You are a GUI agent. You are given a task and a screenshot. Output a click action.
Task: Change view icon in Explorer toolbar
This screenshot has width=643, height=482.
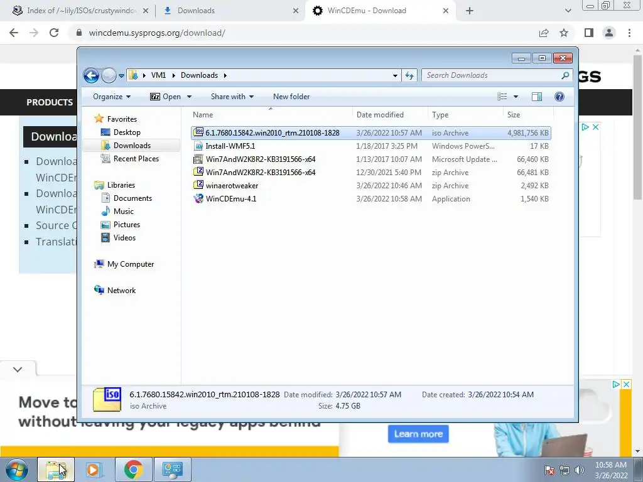pyautogui.click(x=502, y=97)
